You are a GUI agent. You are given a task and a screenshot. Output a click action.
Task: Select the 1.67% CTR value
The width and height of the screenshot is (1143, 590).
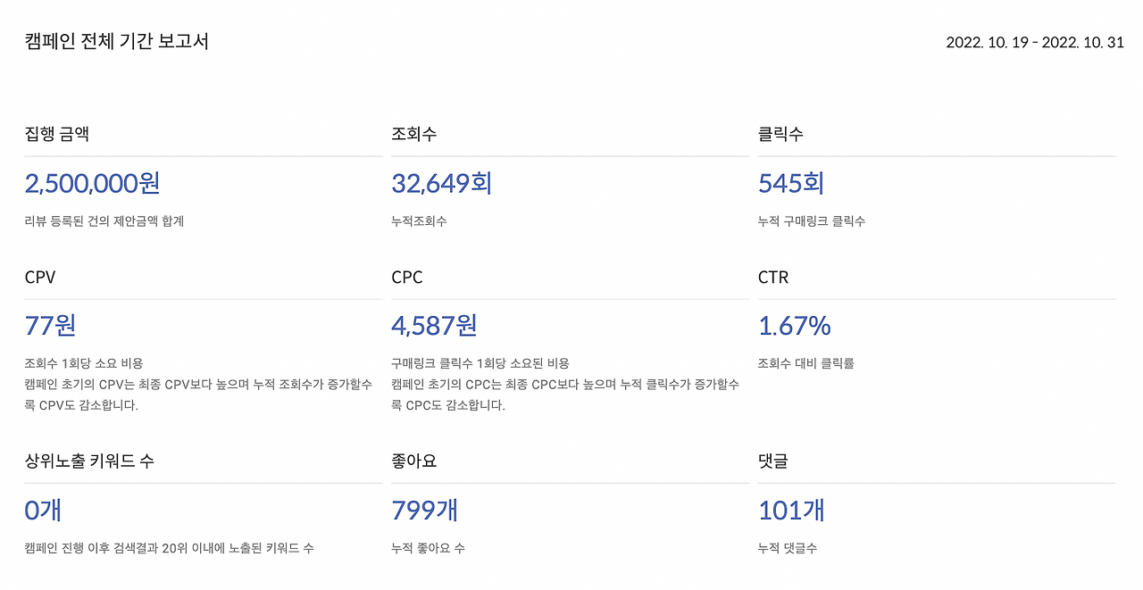pos(795,326)
